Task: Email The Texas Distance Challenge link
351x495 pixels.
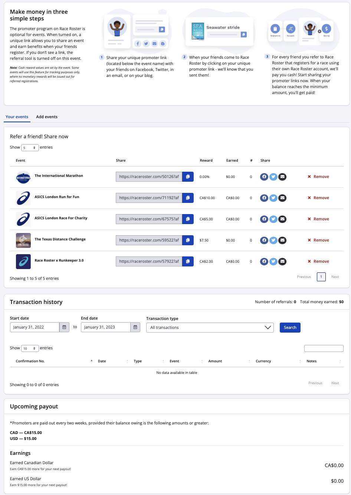Action: click(282, 240)
